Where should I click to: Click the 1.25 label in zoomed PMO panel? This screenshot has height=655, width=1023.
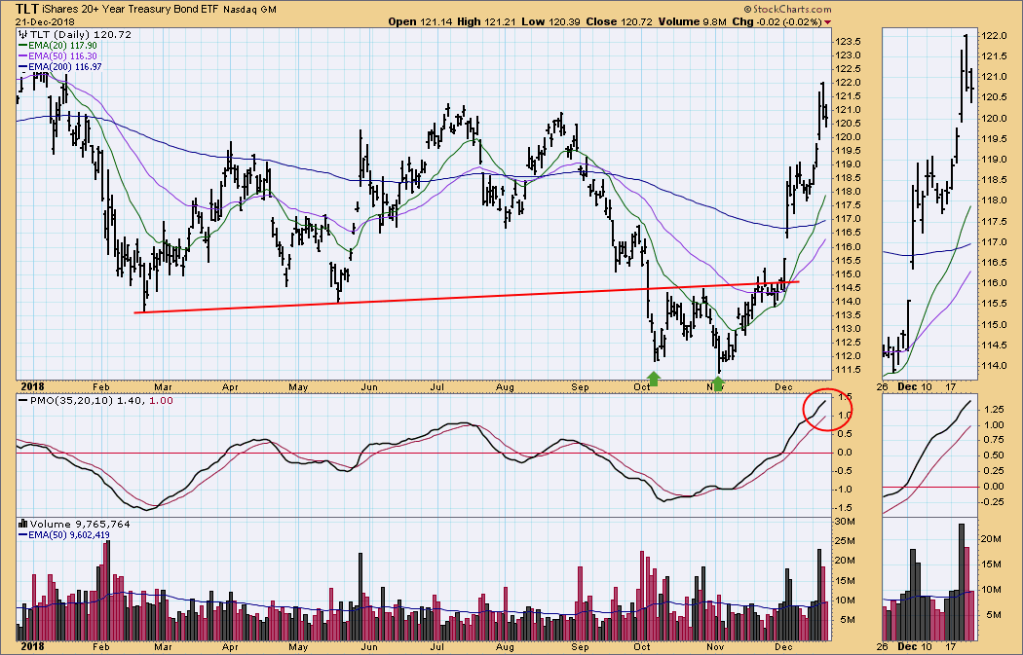(x=993, y=410)
